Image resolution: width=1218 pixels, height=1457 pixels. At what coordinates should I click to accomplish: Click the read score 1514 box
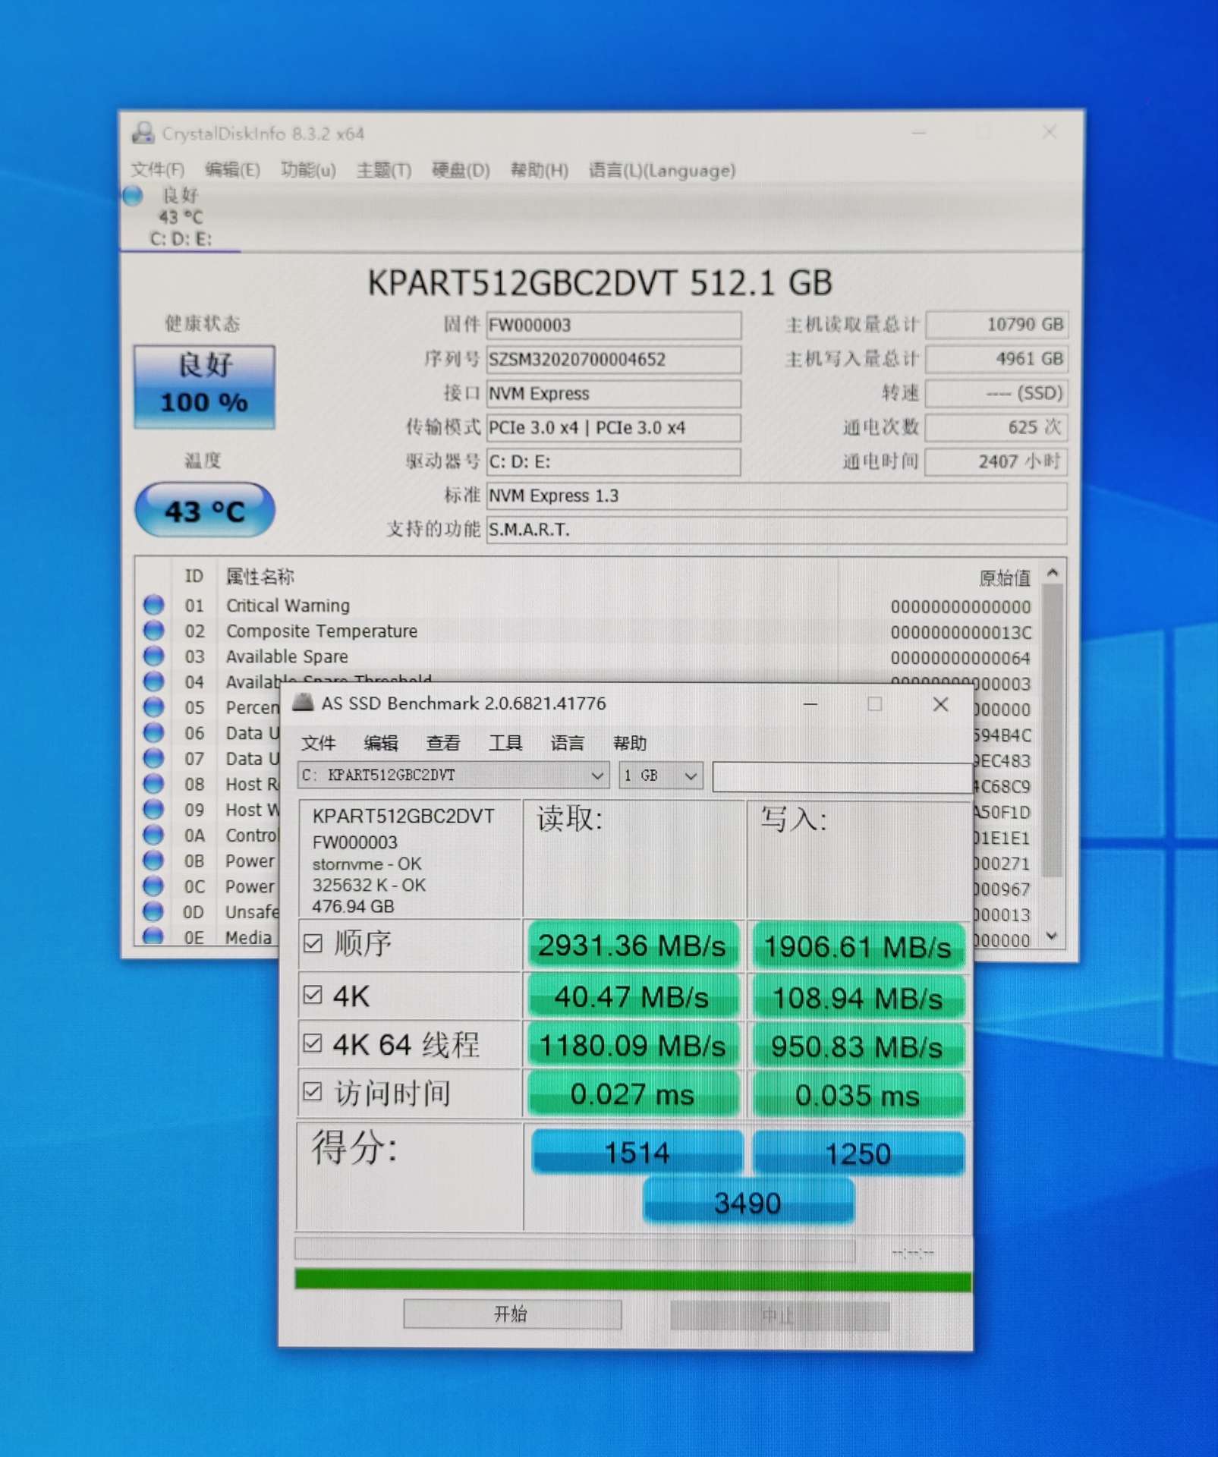637,1152
